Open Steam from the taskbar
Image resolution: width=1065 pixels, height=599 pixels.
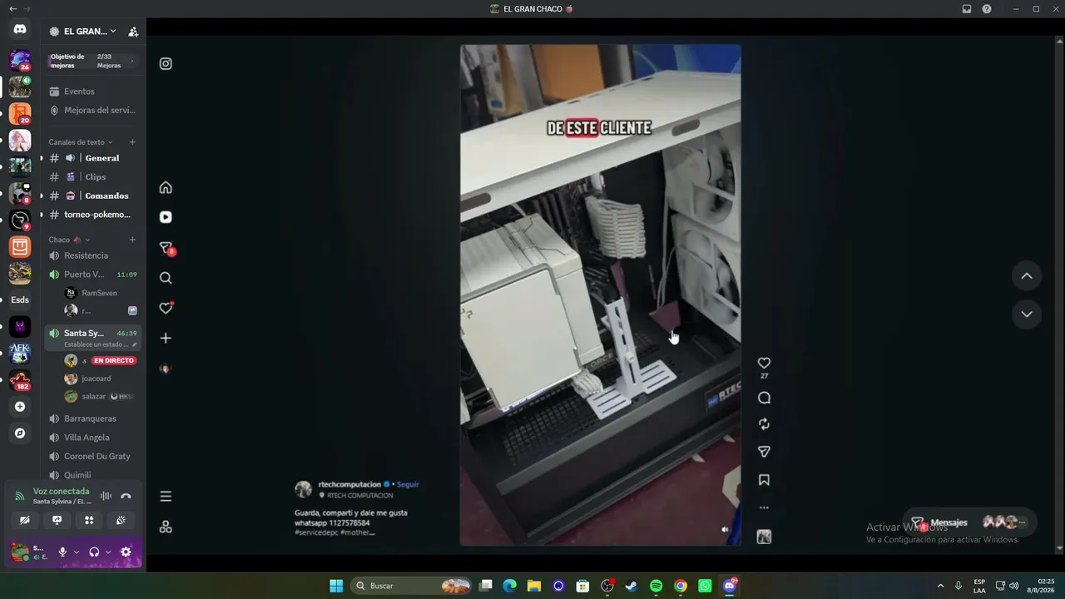[x=632, y=586]
